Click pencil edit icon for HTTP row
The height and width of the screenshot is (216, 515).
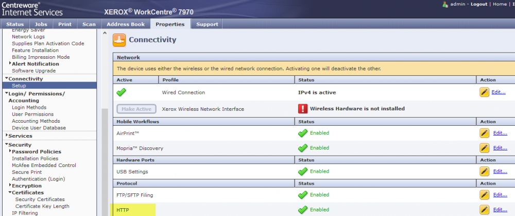click(x=484, y=210)
